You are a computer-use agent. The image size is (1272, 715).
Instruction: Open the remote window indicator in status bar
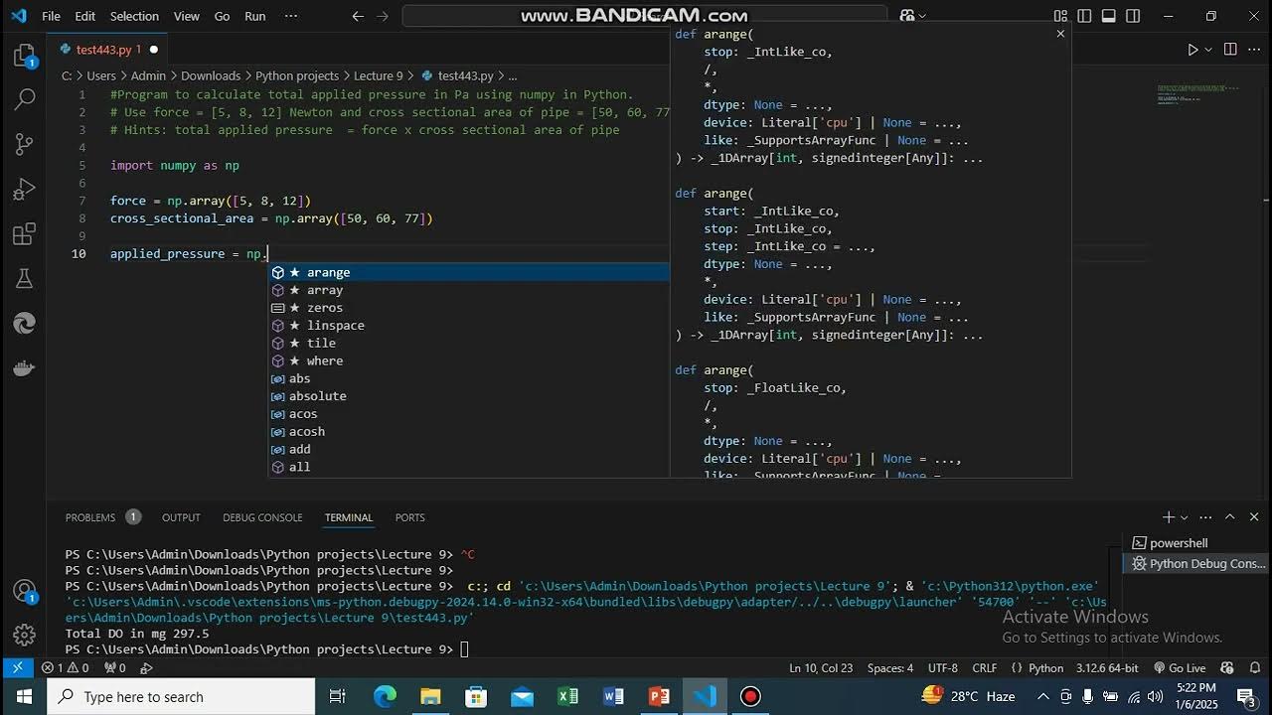pos(17,668)
